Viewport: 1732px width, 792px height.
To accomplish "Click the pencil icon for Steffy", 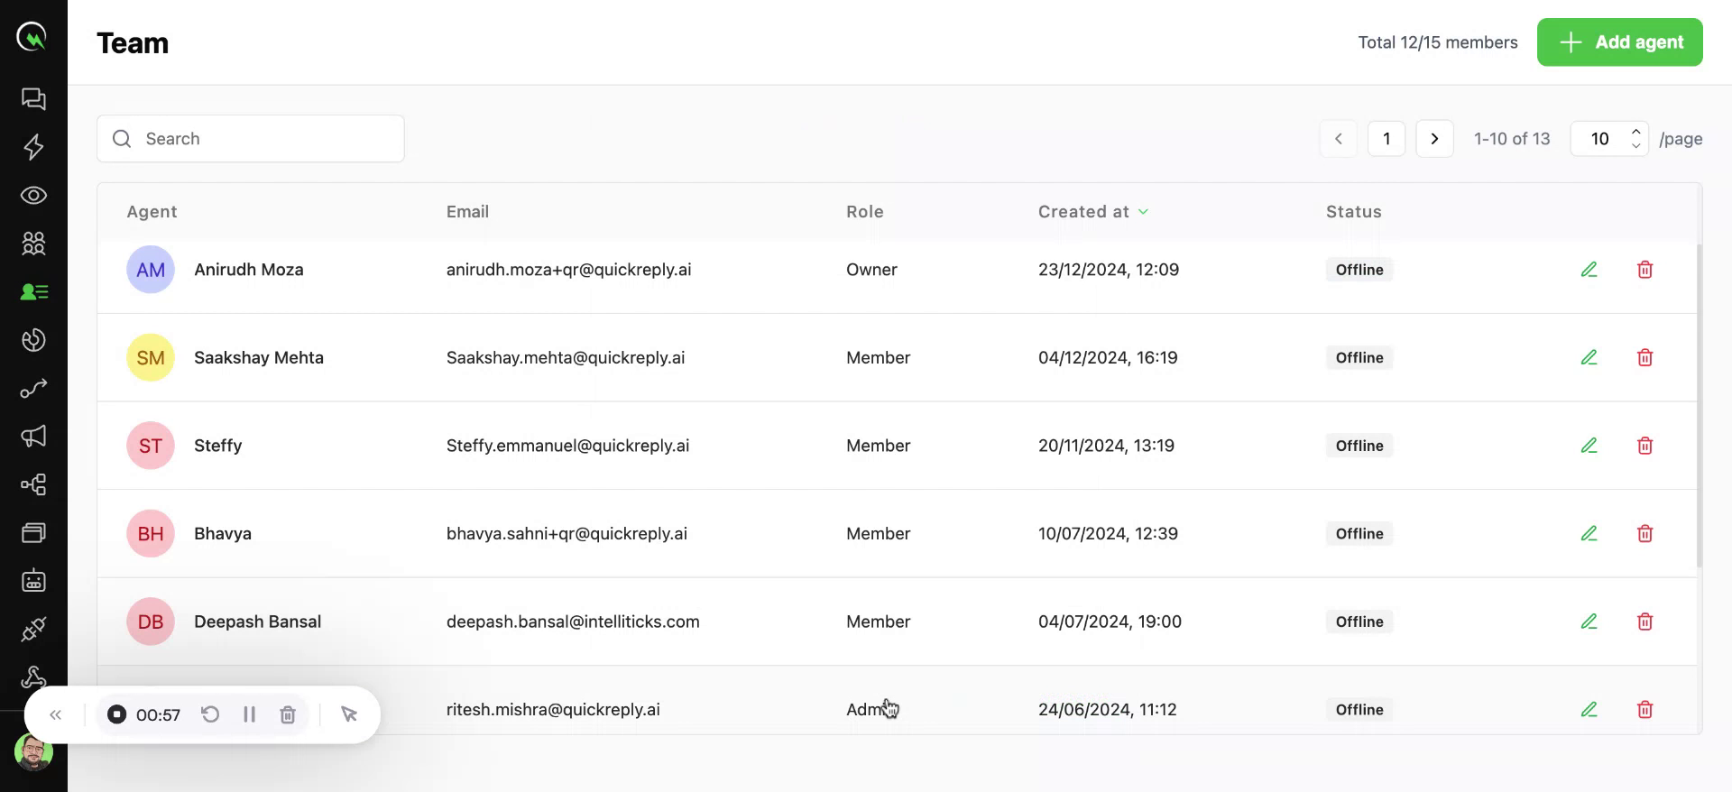I will [1589, 446].
